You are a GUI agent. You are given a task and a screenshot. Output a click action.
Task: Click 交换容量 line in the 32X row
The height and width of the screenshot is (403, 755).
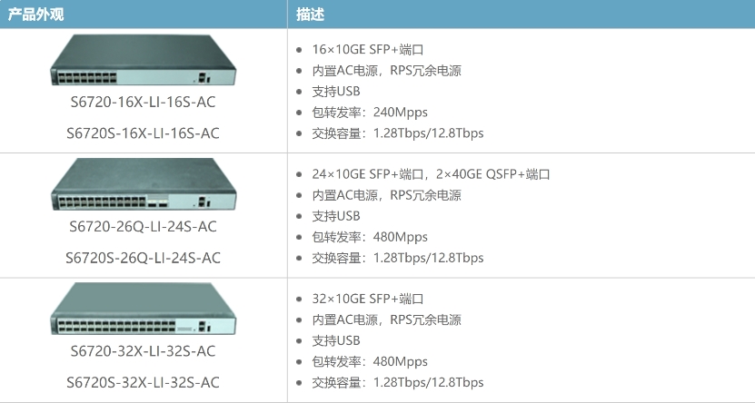coord(398,382)
